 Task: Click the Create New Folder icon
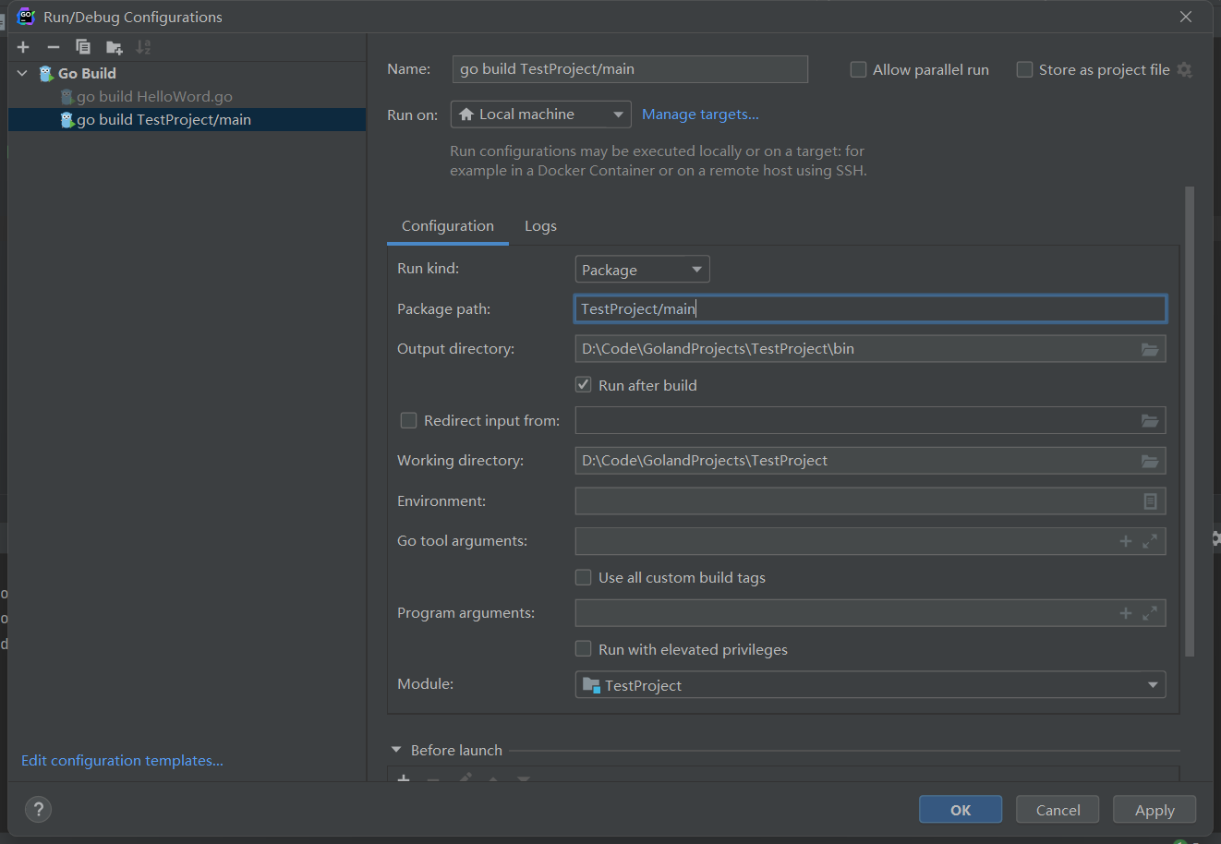[114, 47]
